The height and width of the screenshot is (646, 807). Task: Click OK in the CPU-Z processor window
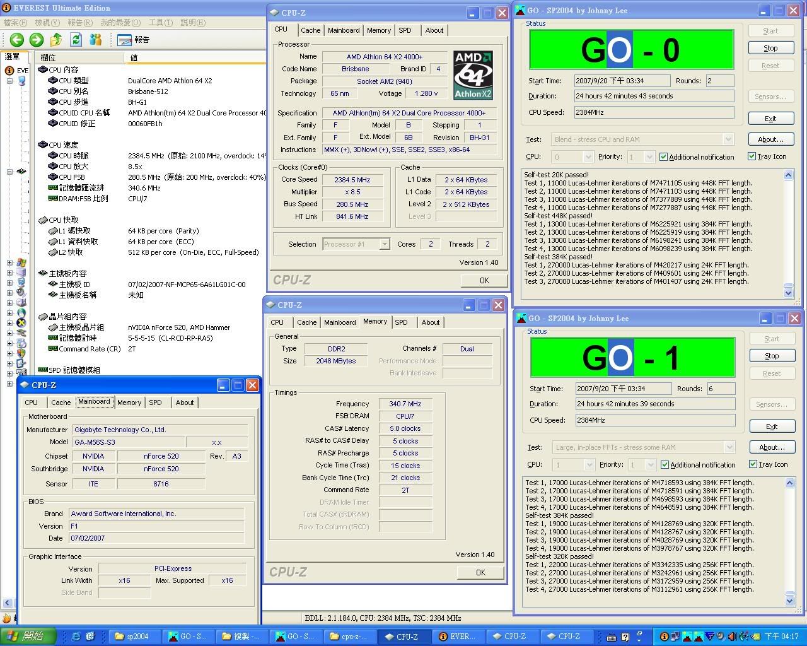click(484, 281)
